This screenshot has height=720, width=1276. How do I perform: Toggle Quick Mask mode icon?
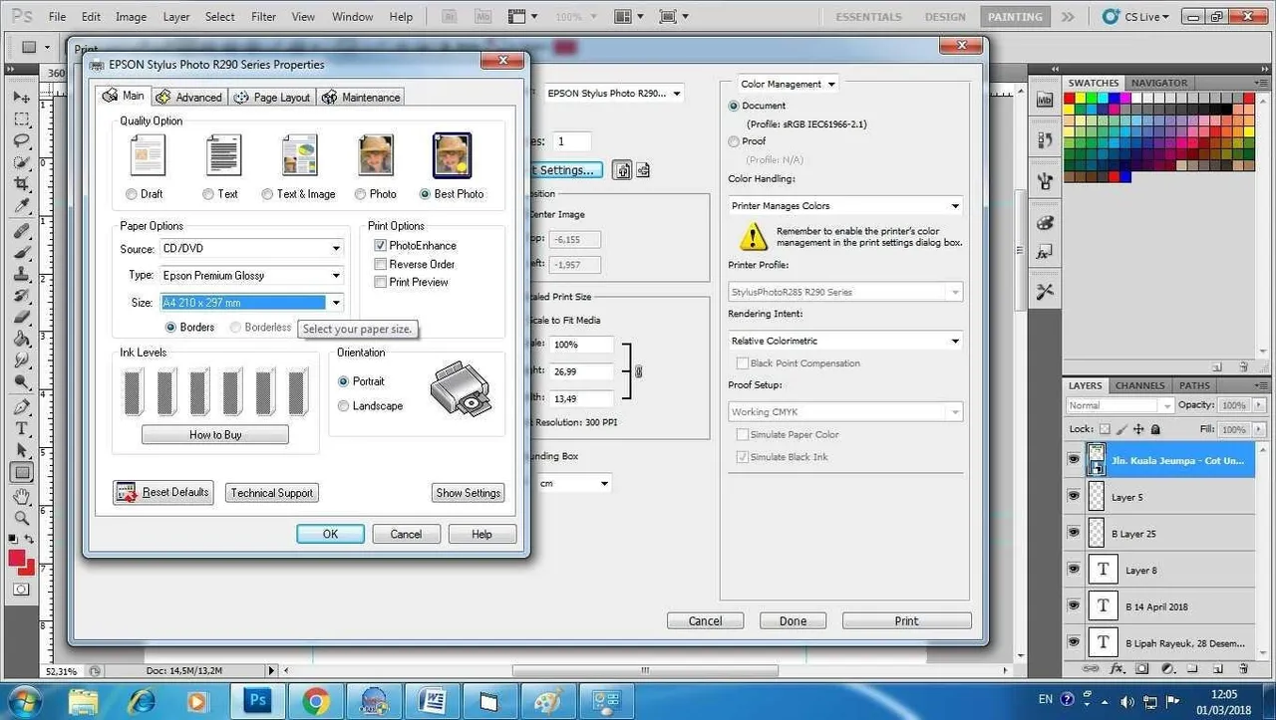pos(21,590)
